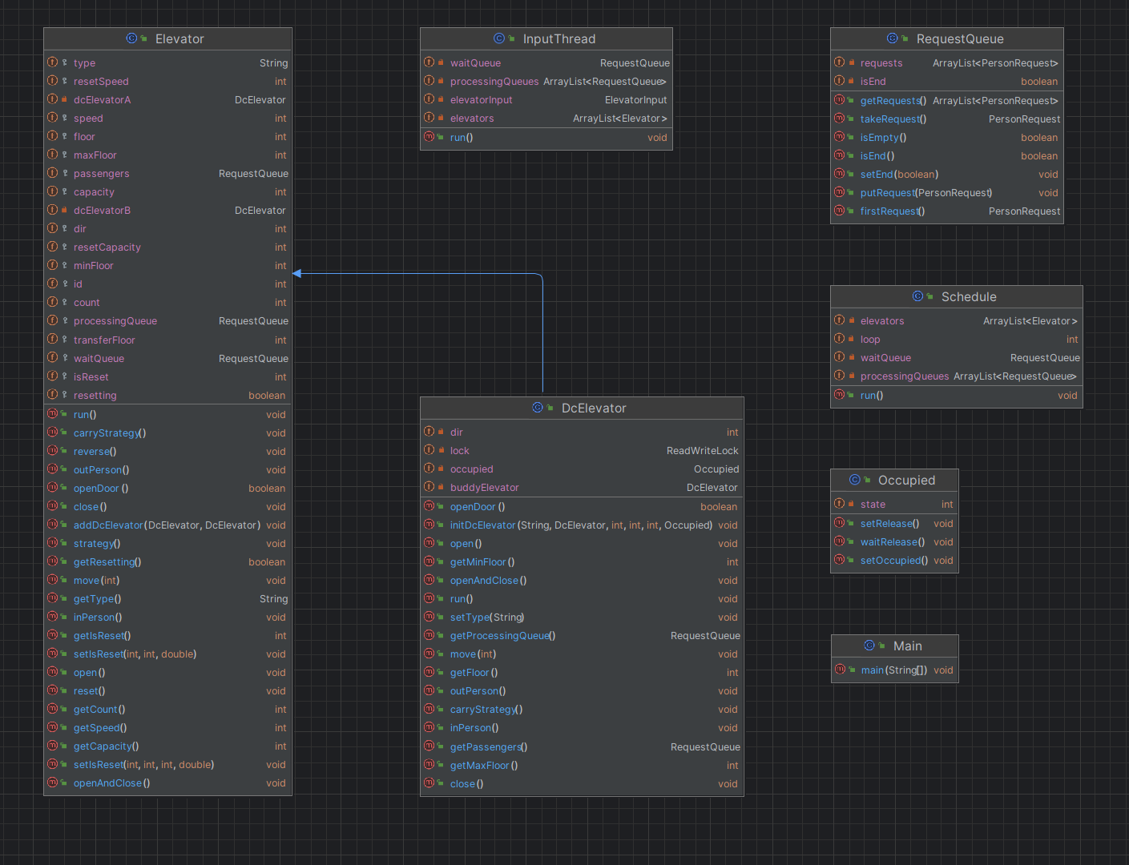Click the Schedule class icon
The height and width of the screenshot is (865, 1129).
pyautogui.click(x=917, y=296)
